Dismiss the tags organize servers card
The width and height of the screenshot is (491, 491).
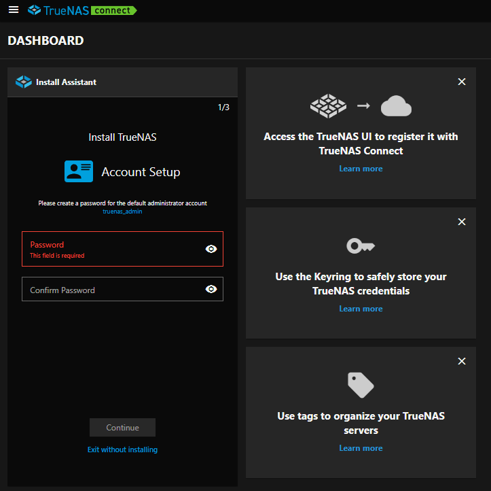point(462,361)
